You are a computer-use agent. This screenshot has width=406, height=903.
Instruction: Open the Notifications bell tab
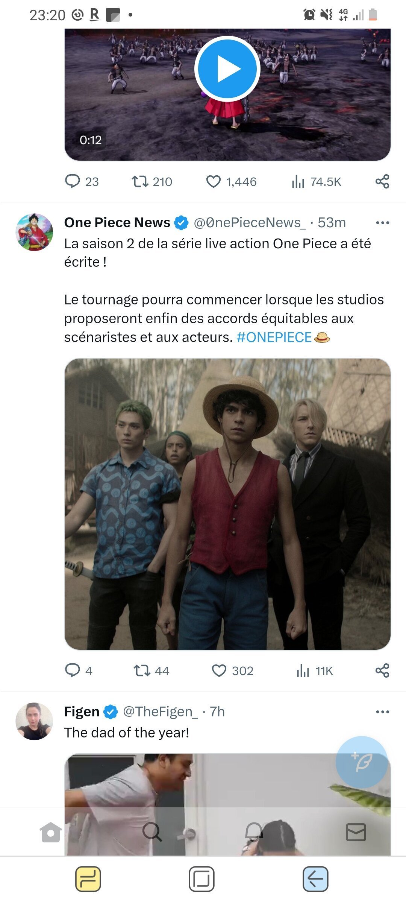click(x=254, y=832)
